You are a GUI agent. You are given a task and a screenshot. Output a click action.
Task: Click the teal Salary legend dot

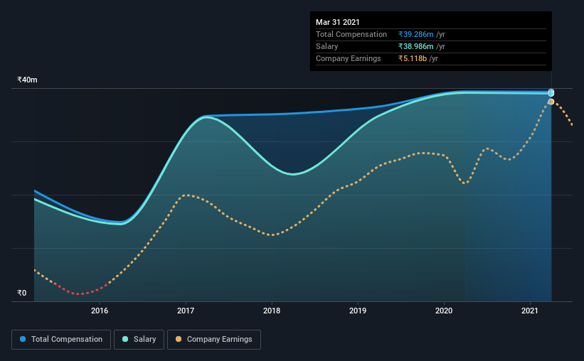[x=125, y=339]
